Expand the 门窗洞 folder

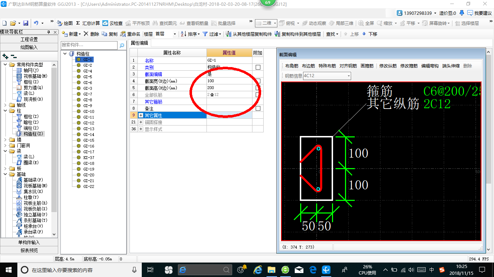(x=5, y=145)
